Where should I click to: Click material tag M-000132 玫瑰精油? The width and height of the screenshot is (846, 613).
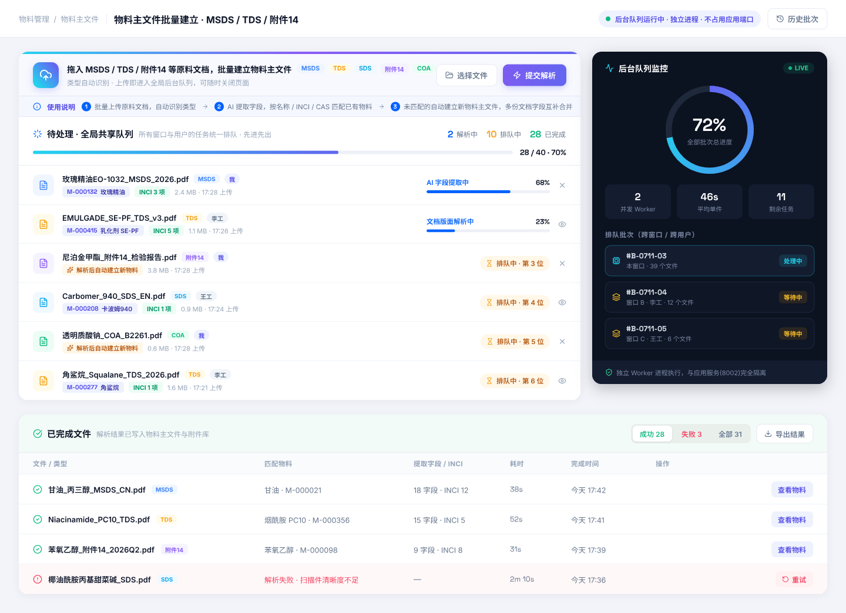coord(96,192)
